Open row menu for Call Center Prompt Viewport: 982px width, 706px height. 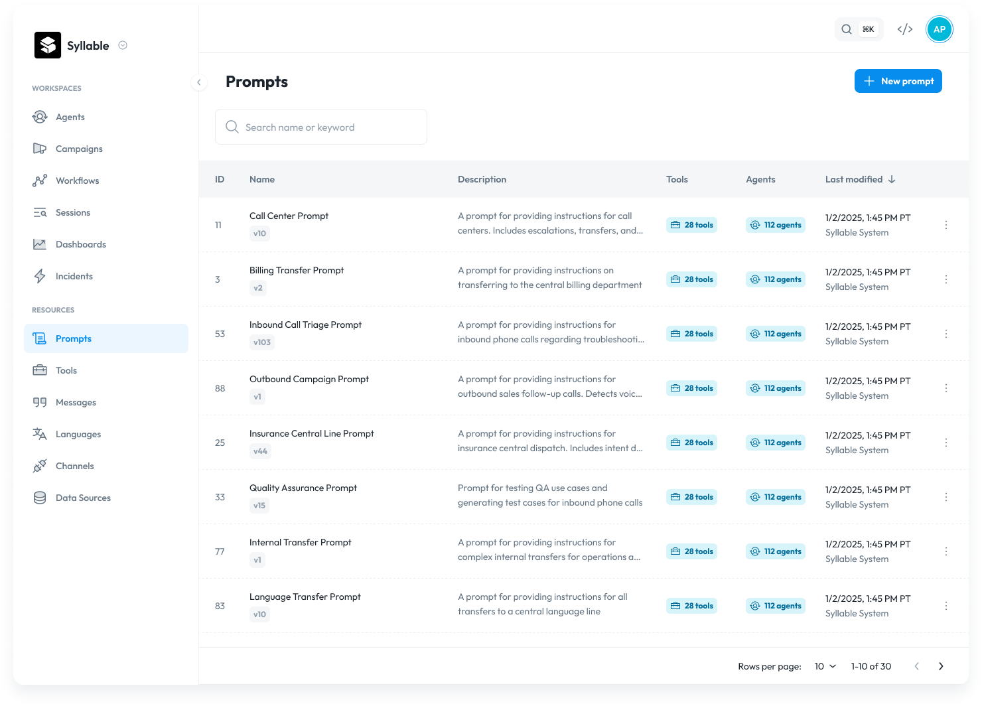tap(946, 225)
